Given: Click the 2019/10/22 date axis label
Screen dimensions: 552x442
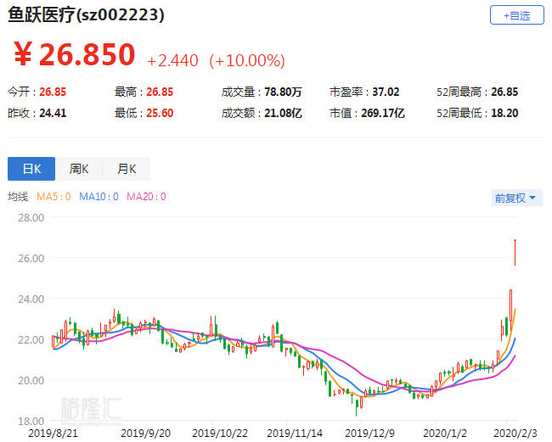Looking at the screenshot, I should [220, 434].
